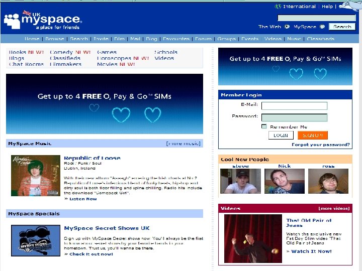Open Videos in the category list
Screen dimensions: 362x271
[x=164, y=58]
